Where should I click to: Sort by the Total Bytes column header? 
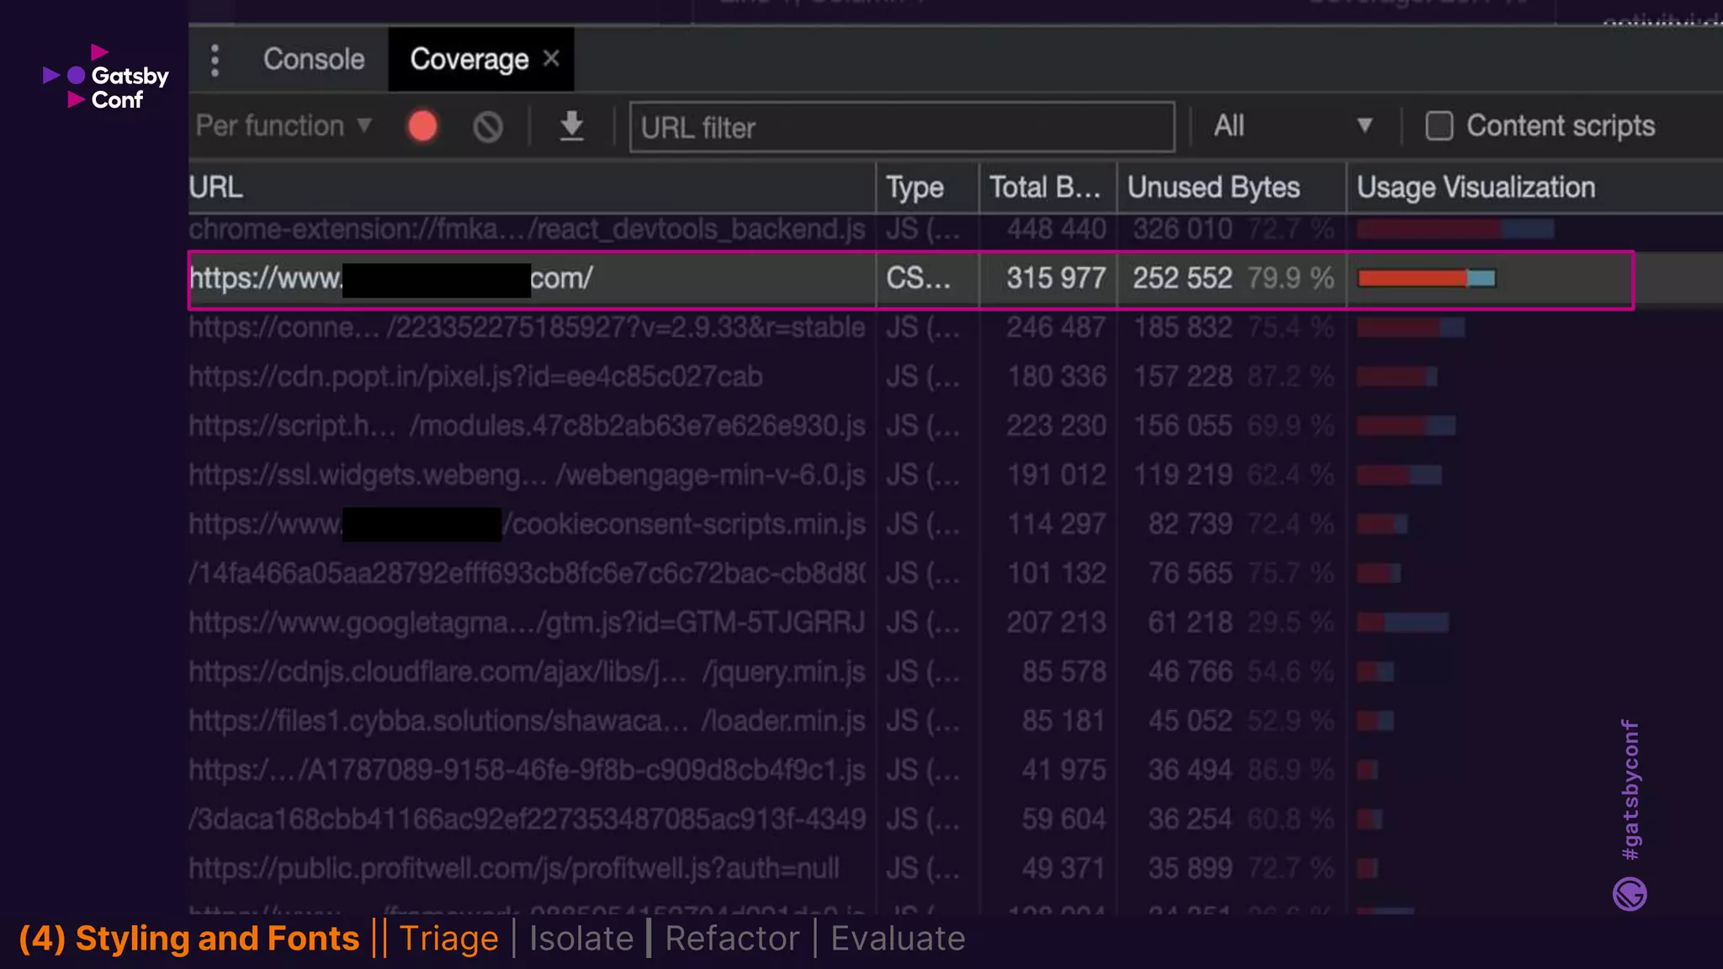click(x=1044, y=188)
